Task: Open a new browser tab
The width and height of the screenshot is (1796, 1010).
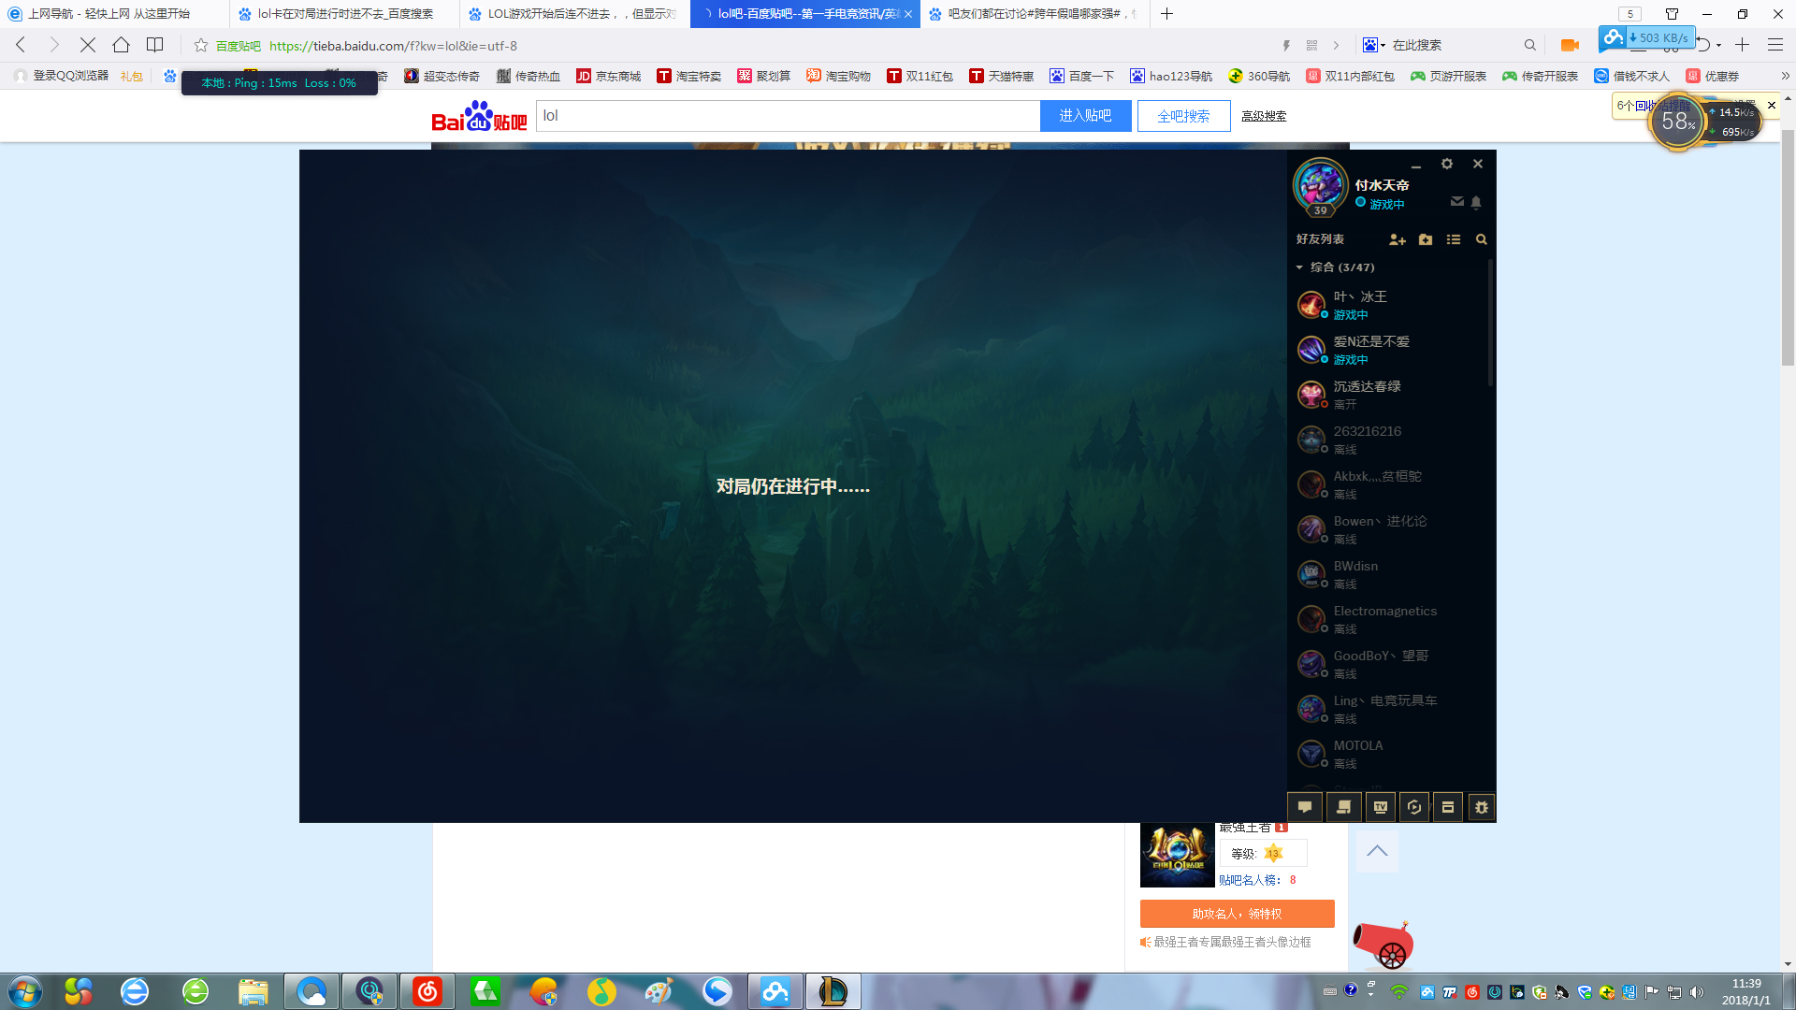Action: click(1166, 14)
